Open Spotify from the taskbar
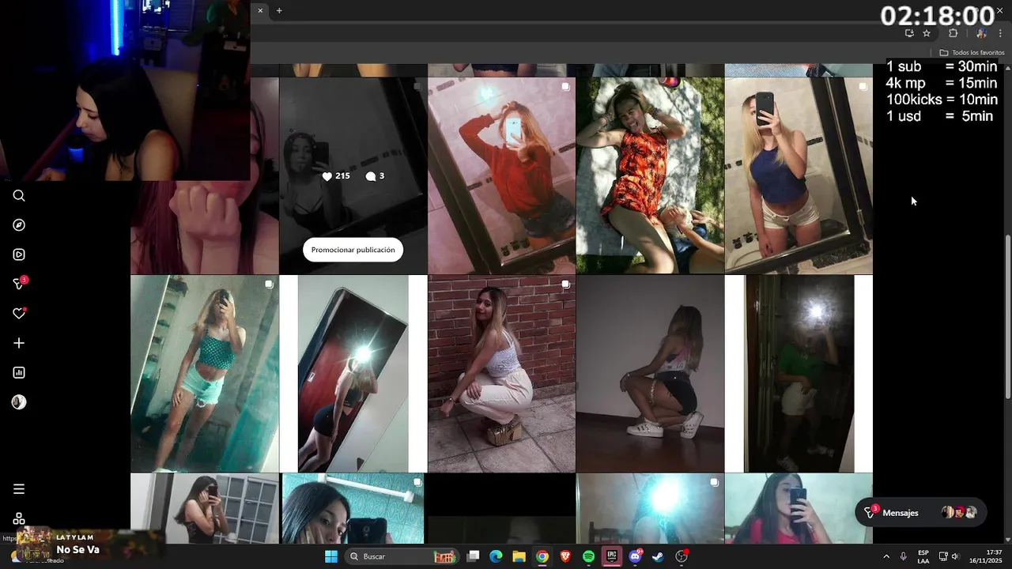 [x=588, y=556]
